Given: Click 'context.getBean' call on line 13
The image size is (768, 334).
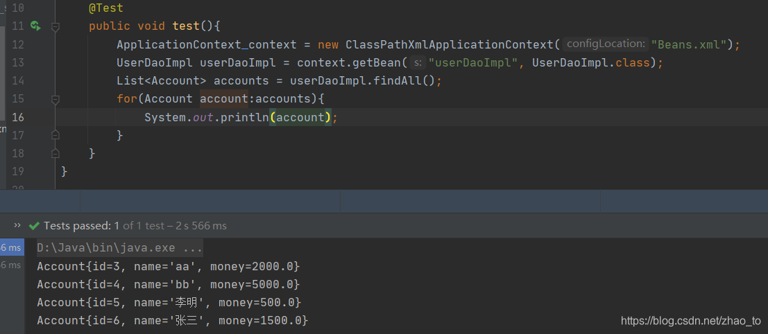Looking at the screenshot, I should point(349,62).
